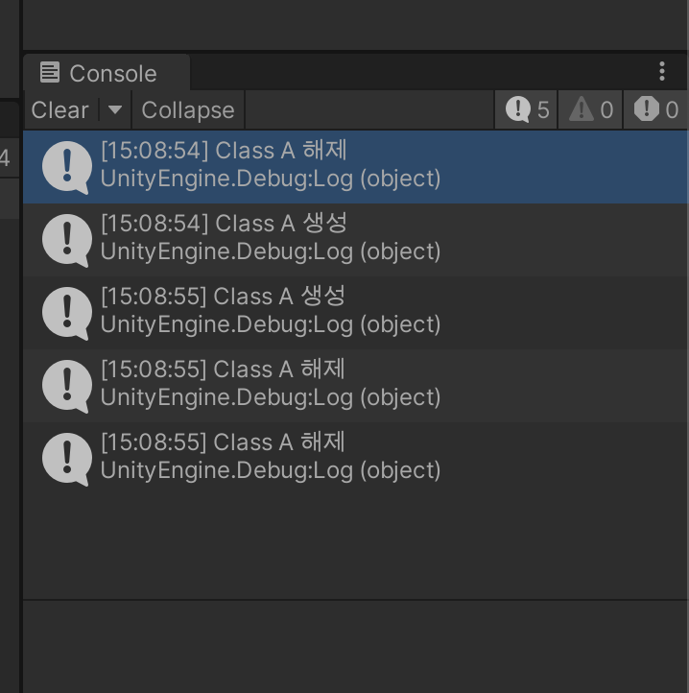Click info icon of last log entry
This screenshot has height=693, width=689.
point(66,459)
